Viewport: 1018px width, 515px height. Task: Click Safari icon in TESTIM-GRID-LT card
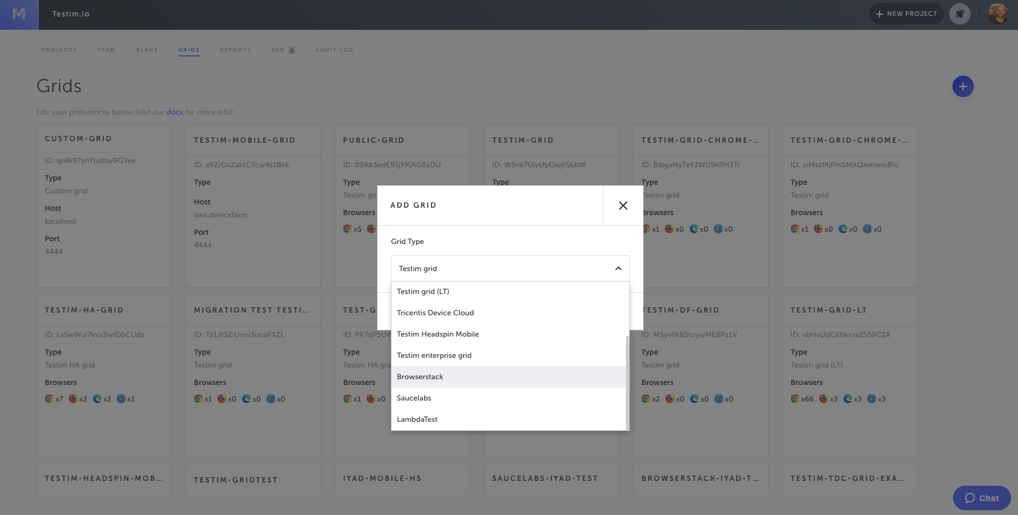tap(872, 398)
